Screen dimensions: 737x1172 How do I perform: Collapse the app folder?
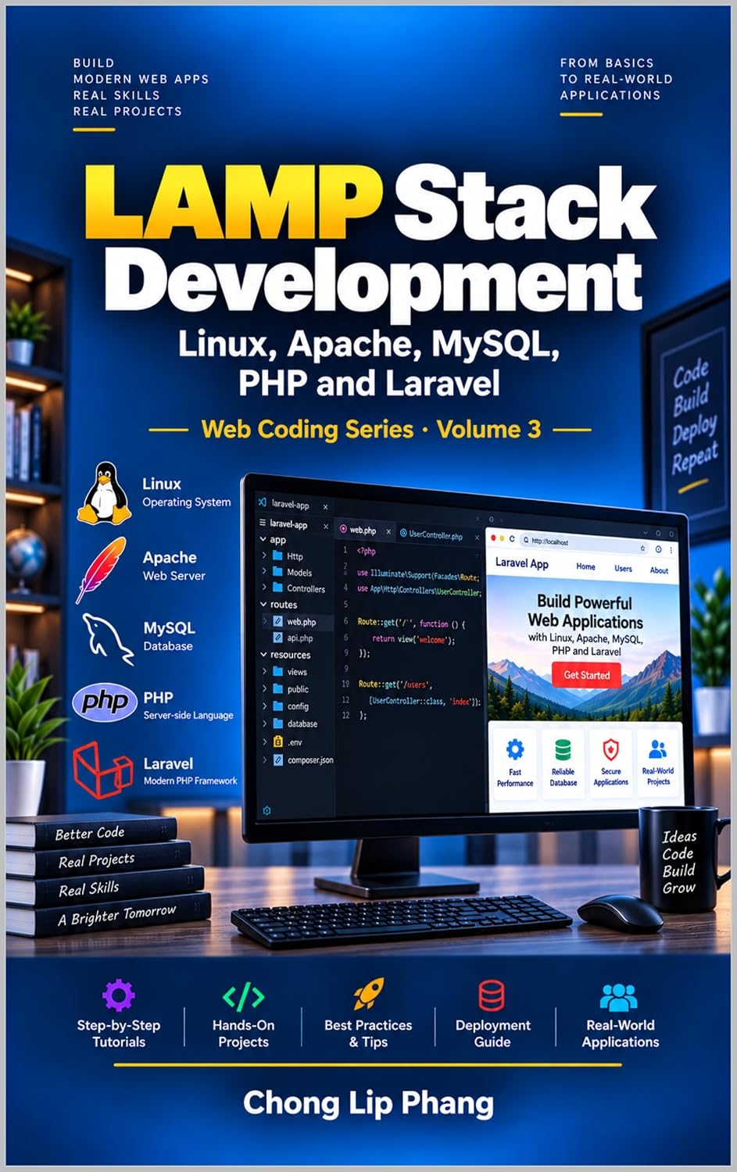click(x=263, y=539)
